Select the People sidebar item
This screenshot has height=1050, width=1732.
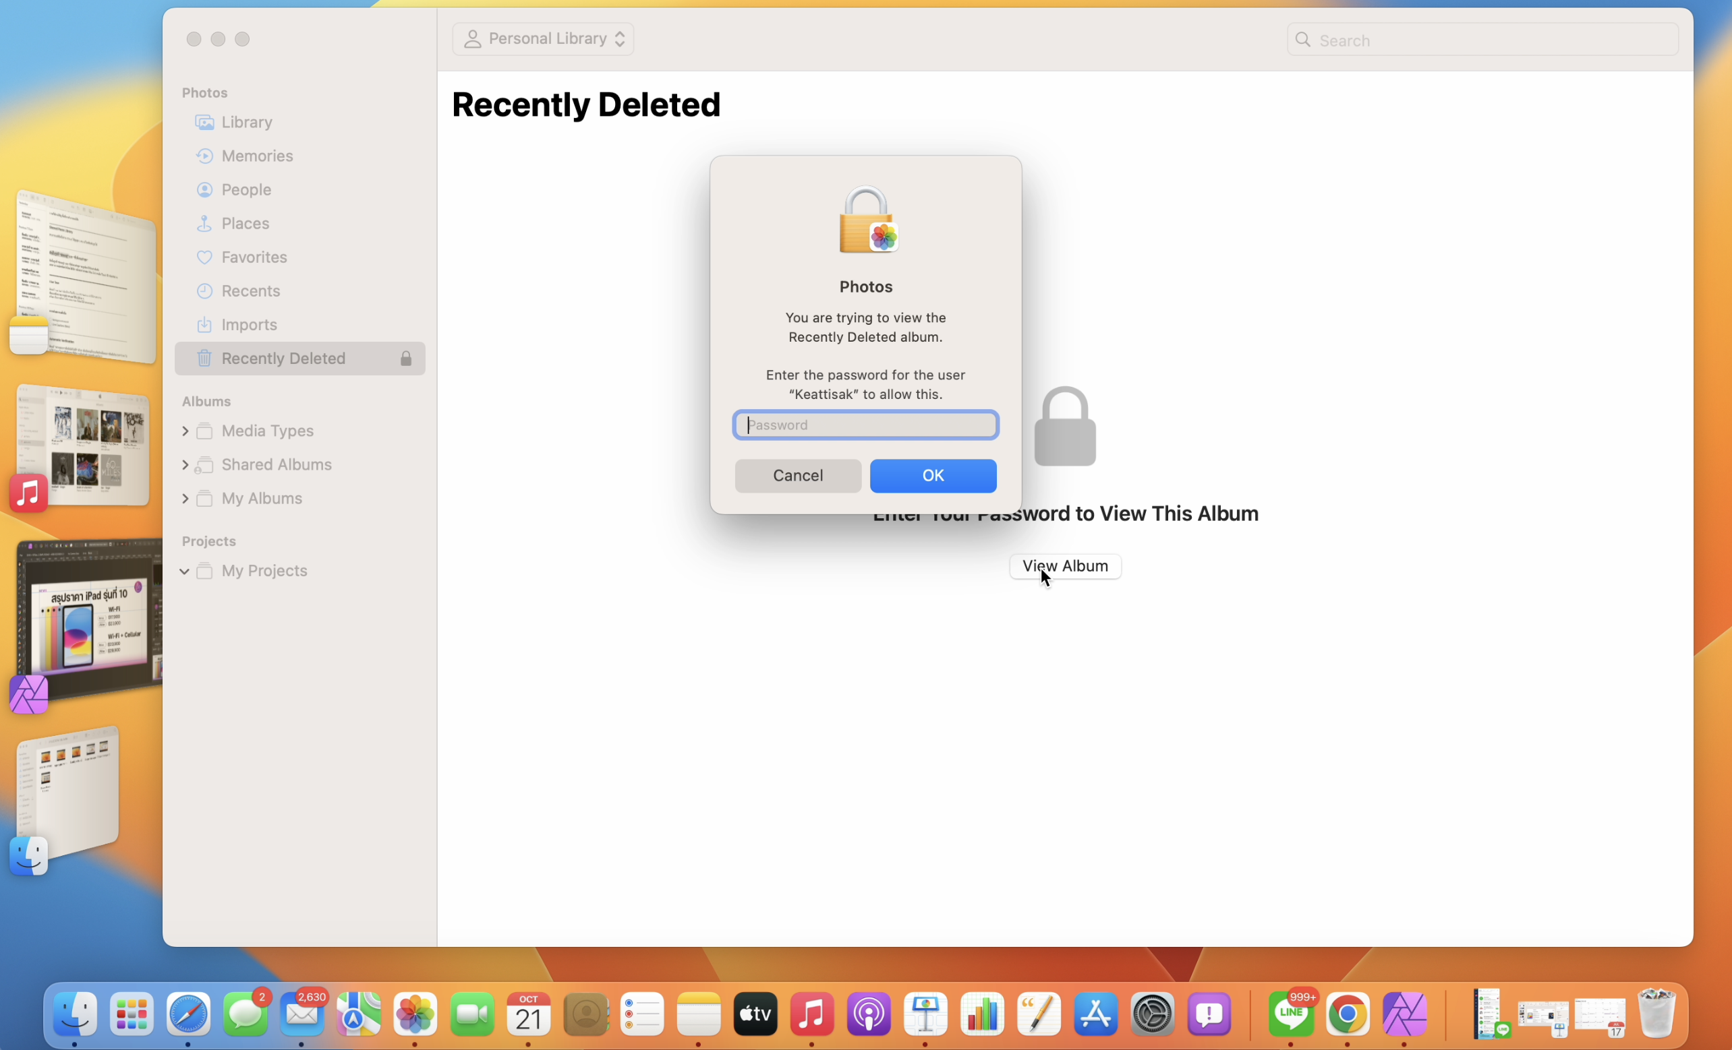[x=246, y=189]
